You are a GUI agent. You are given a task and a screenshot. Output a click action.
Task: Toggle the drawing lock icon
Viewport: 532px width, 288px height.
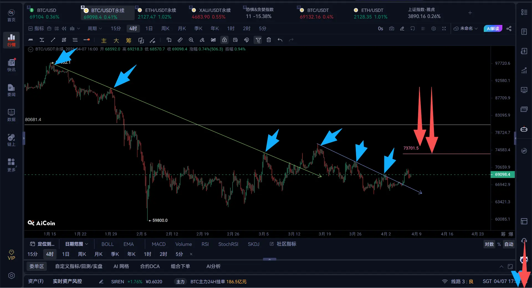[224, 40]
